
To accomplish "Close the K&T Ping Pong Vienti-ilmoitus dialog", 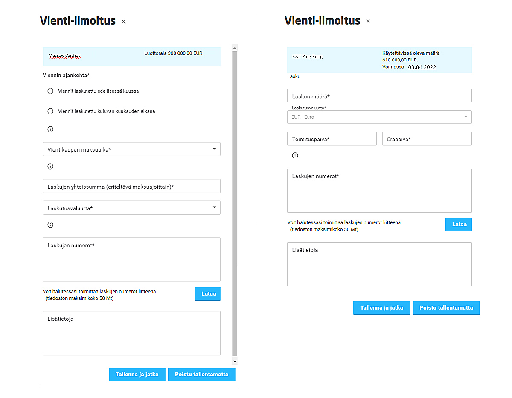I will [x=368, y=22].
